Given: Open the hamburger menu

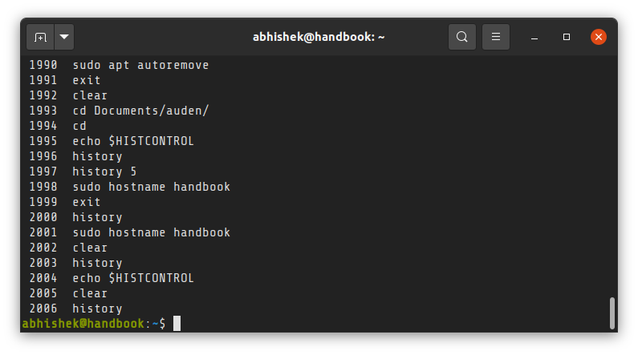Looking at the screenshot, I should tap(496, 37).
